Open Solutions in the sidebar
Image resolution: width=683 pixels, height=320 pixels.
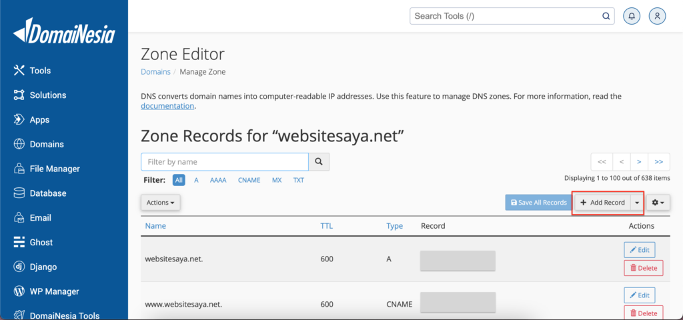coord(48,95)
